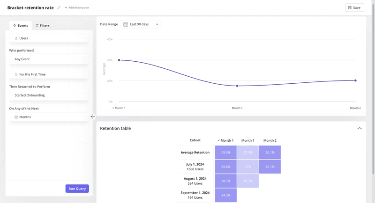Click the Run Query button
The width and height of the screenshot is (375, 203).
click(x=77, y=188)
